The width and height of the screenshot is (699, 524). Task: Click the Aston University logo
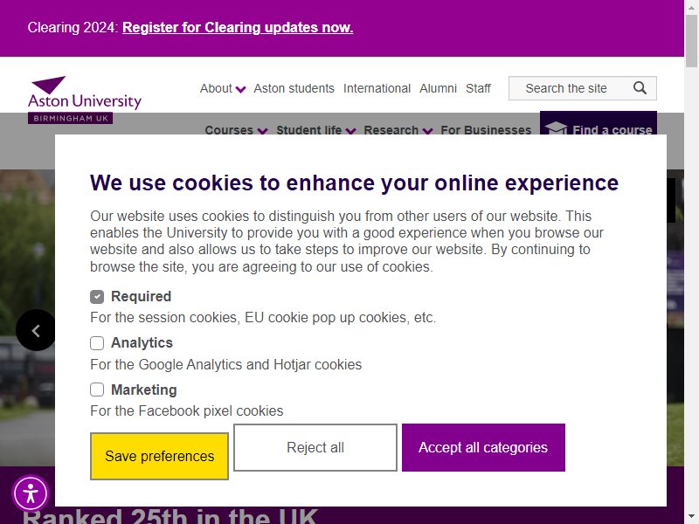click(x=85, y=100)
